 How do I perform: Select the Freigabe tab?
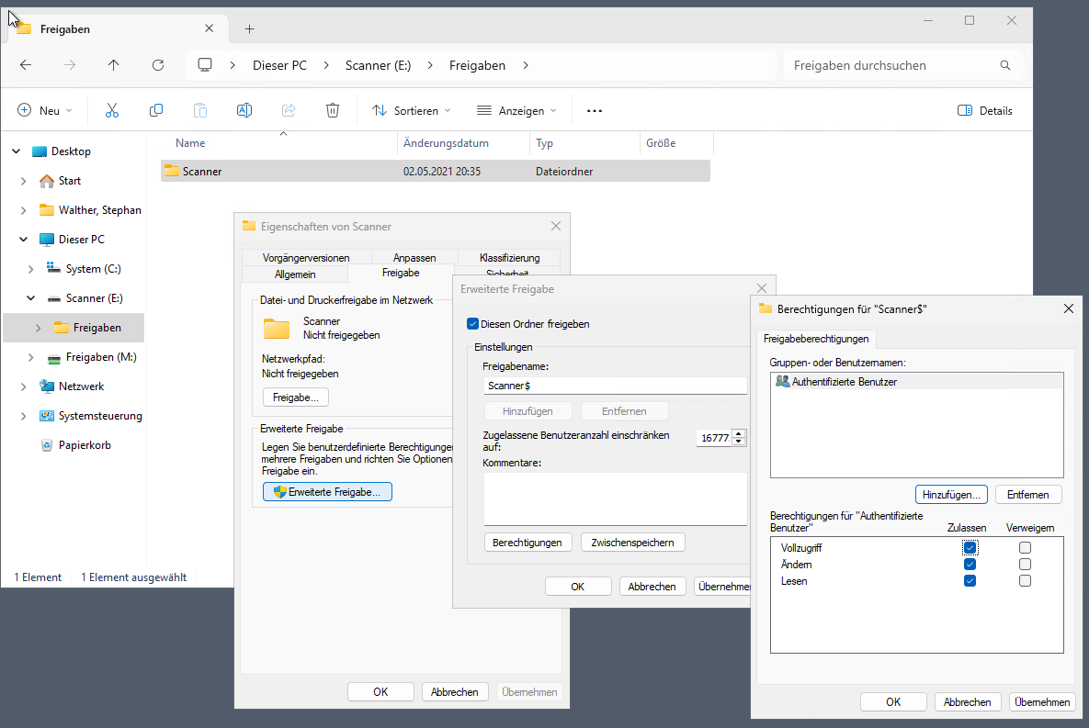[x=401, y=273]
